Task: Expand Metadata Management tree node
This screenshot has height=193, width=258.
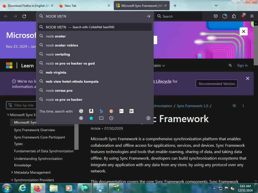Action: click(x=12, y=172)
